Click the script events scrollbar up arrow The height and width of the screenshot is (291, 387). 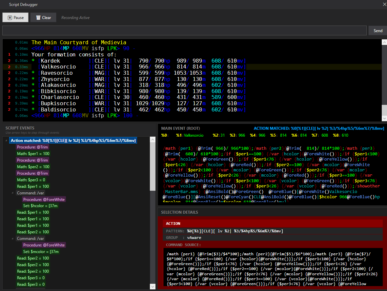(153, 140)
